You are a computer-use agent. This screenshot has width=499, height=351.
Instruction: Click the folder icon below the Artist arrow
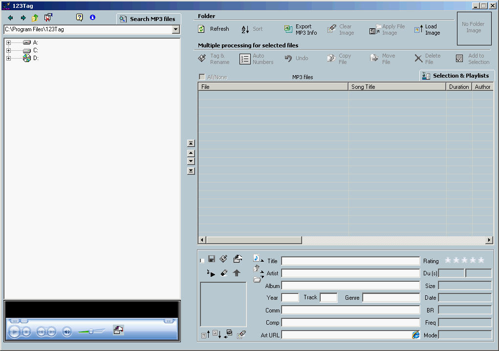pyautogui.click(x=257, y=279)
